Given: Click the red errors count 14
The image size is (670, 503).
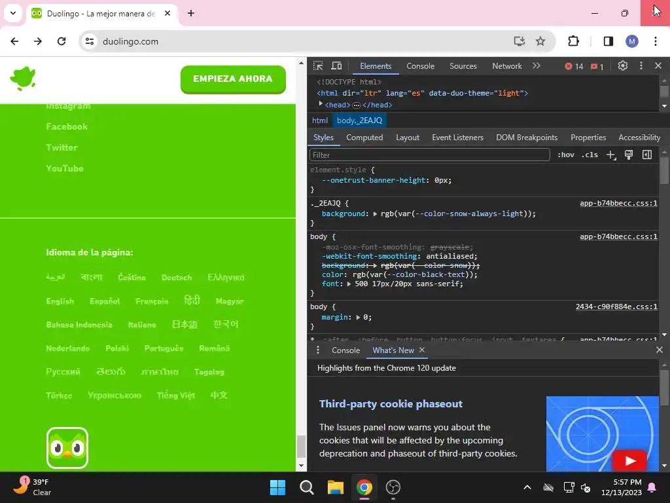Looking at the screenshot, I should click(x=574, y=66).
